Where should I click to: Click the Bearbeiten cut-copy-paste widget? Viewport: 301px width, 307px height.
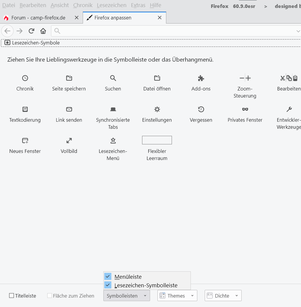(x=289, y=78)
